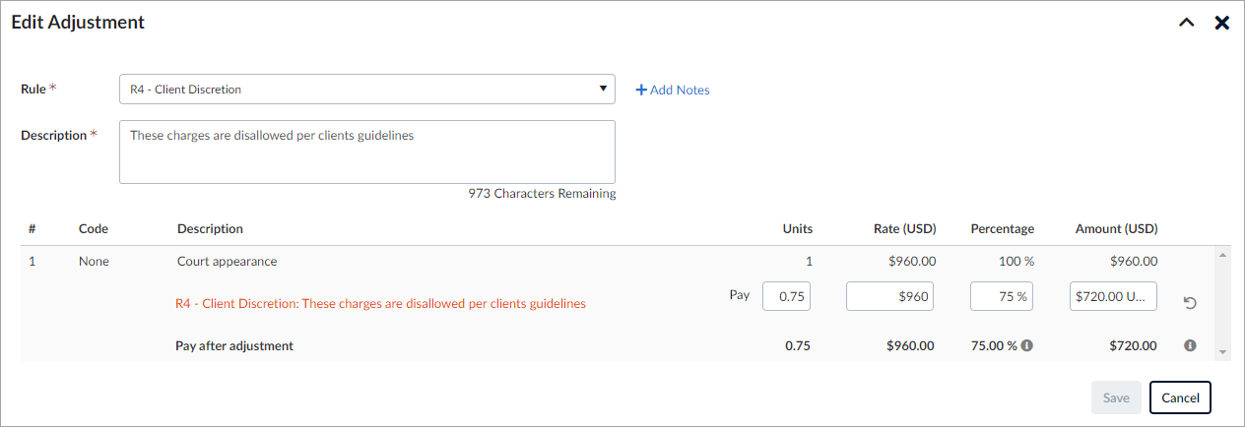Screen dimensions: 1245x427
Task: Close the Edit Adjustment dialog
Action: pyautogui.click(x=1222, y=23)
